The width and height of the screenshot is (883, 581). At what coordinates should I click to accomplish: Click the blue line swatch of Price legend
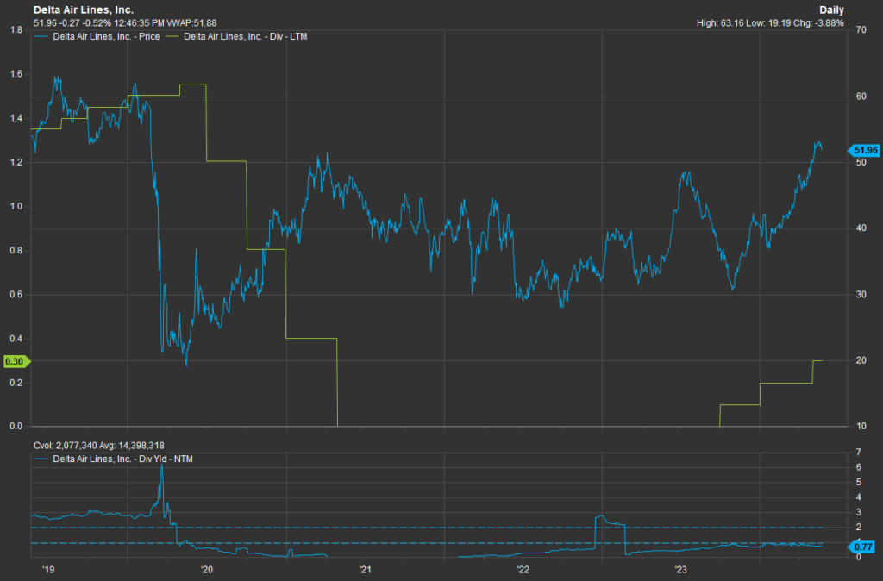[x=41, y=36]
